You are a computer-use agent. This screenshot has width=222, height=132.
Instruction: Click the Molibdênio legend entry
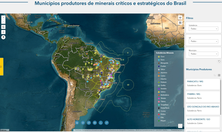(165, 95)
